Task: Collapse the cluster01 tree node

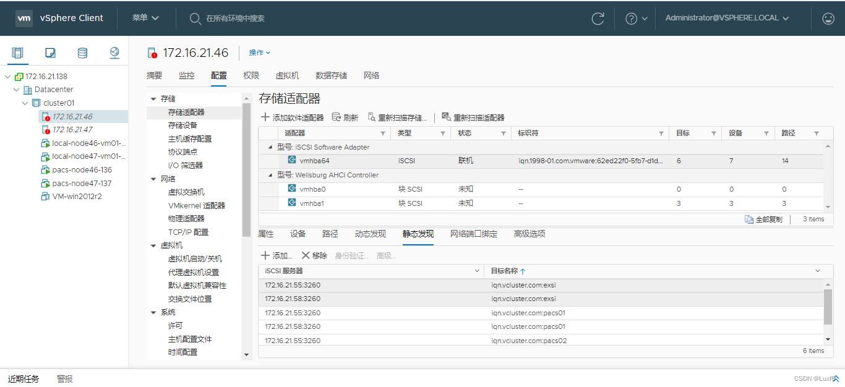Action: click(25, 103)
